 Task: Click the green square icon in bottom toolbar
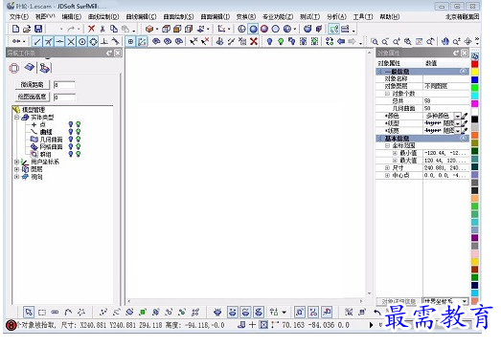[143, 312]
